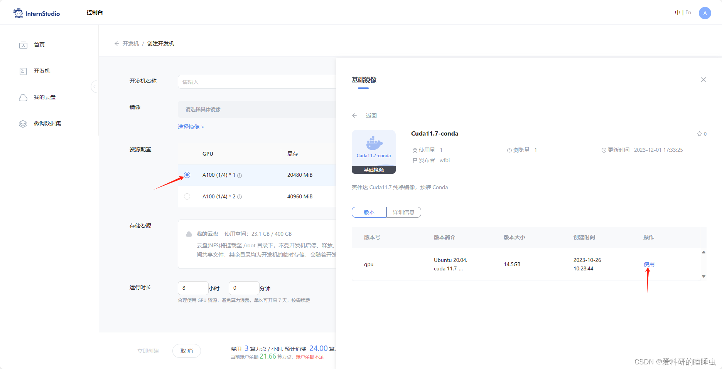Viewport: 722px width, 369px height.
Task: Click the 账户余额不足 warning text
Action: (x=310, y=357)
